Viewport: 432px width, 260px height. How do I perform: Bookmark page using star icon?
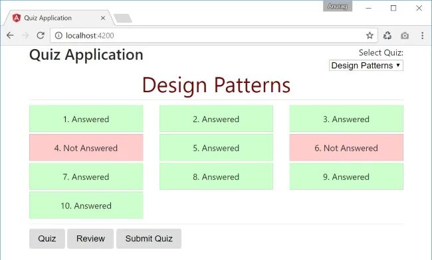pyautogui.click(x=370, y=35)
